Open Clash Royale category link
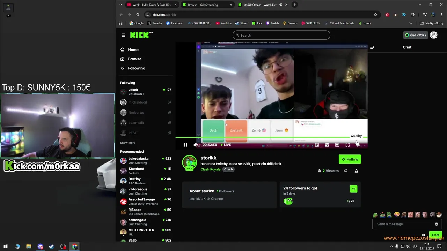This screenshot has width=447, height=251. click(x=211, y=169)
